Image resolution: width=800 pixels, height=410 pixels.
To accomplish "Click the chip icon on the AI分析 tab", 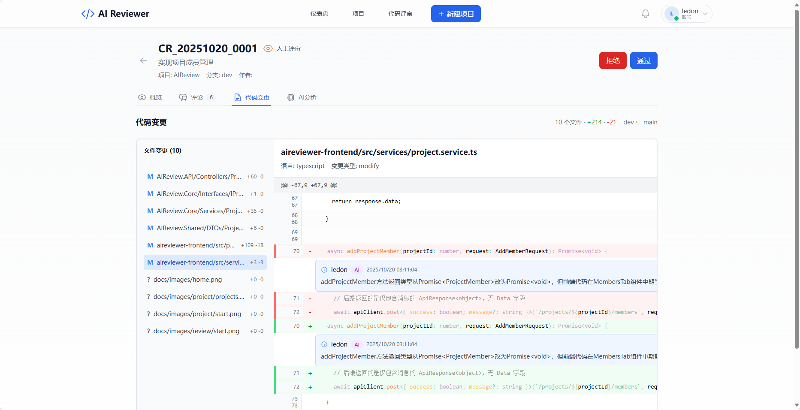I will click(291, 97).
